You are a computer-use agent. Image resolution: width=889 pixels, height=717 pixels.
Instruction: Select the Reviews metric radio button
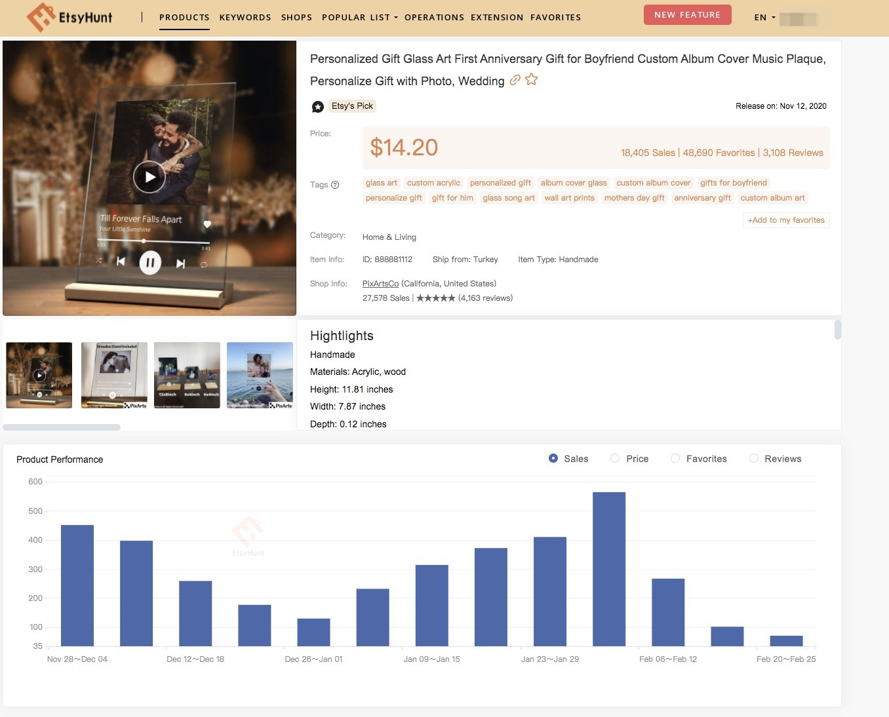(754, 458)
